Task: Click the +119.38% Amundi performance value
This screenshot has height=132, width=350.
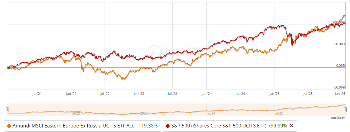Action: pyautogui.click(x=147, y=126)
